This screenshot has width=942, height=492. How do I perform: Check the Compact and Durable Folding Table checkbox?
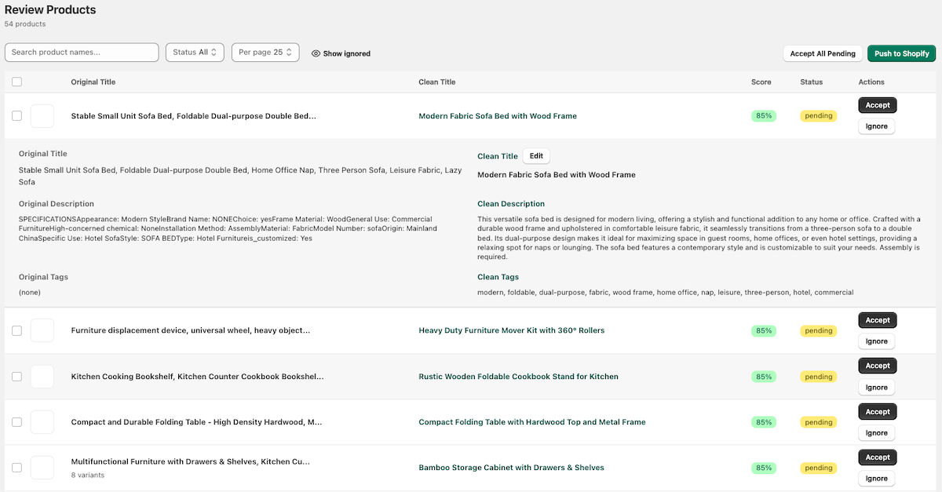(x=17, y=421)
